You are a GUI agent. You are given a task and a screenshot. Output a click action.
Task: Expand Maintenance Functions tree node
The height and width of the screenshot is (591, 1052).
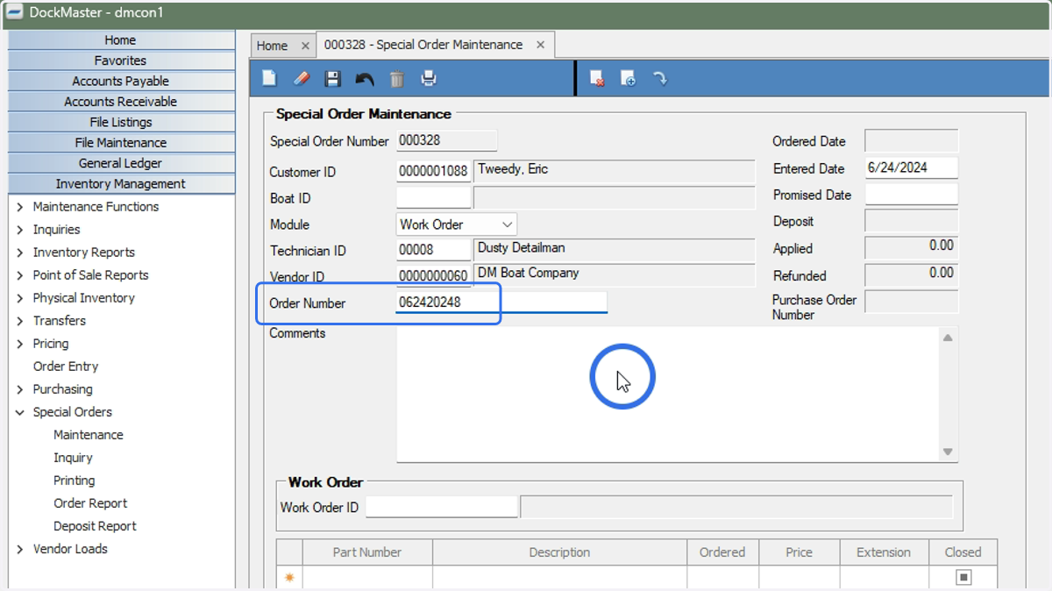click(x=19, y=207)
